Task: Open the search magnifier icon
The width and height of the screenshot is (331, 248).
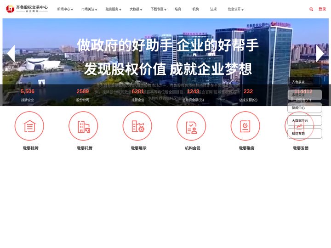Action: [x=311, y=9]
